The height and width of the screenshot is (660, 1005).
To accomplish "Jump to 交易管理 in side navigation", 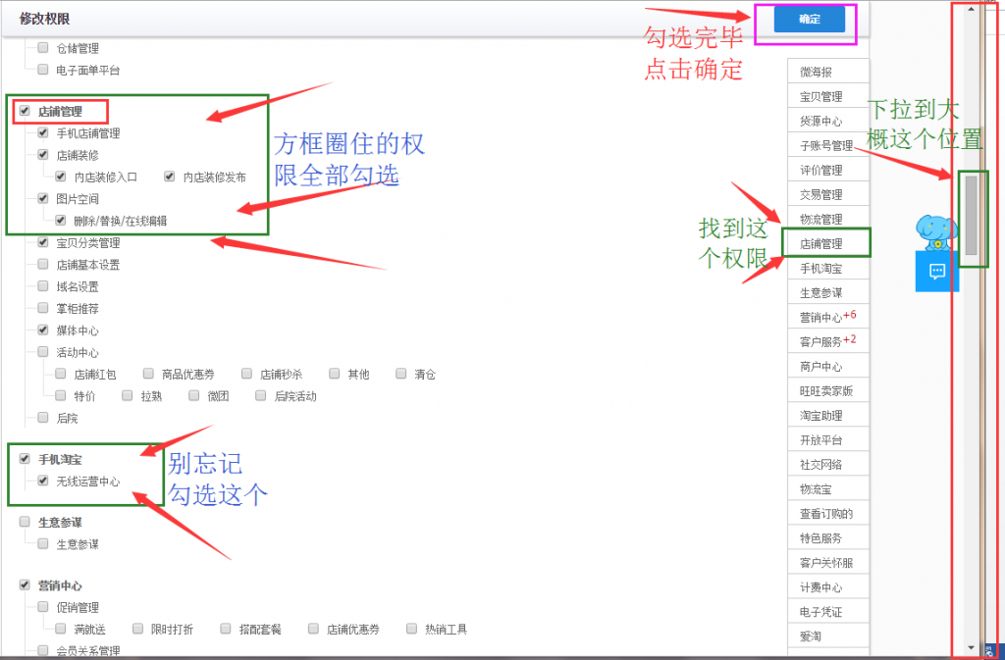I will 828,194.
